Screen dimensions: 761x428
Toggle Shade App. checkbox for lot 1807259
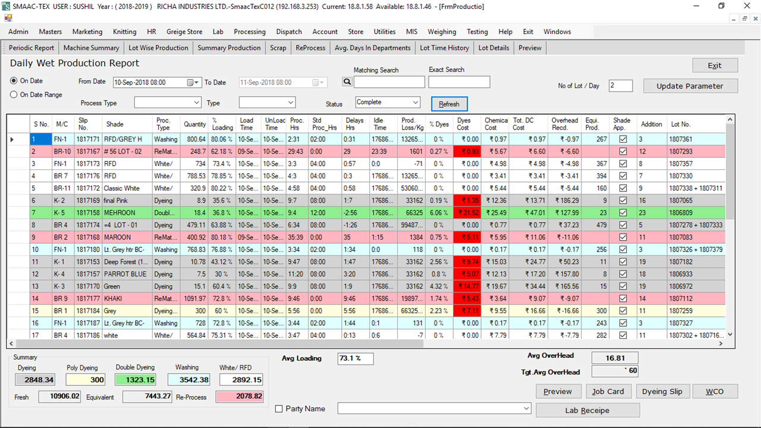[622, 311]
